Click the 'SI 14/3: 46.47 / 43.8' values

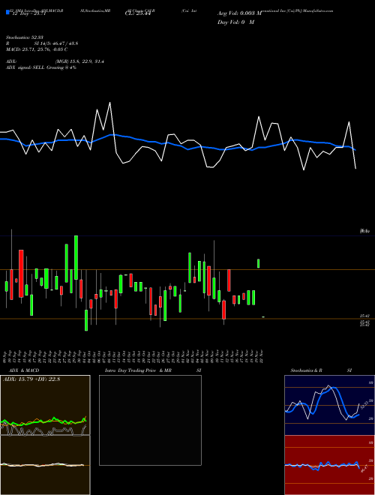click(x=56, y=43)
